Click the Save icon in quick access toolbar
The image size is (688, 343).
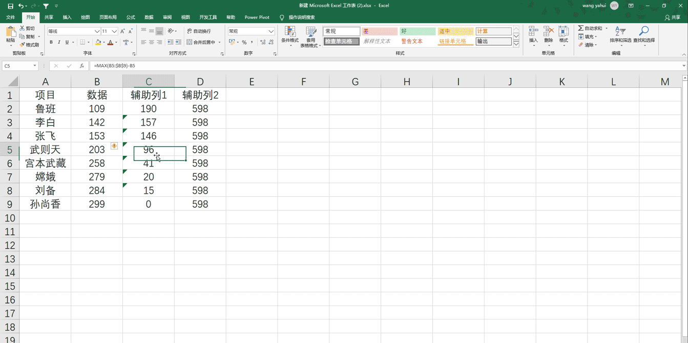[10, 6]
